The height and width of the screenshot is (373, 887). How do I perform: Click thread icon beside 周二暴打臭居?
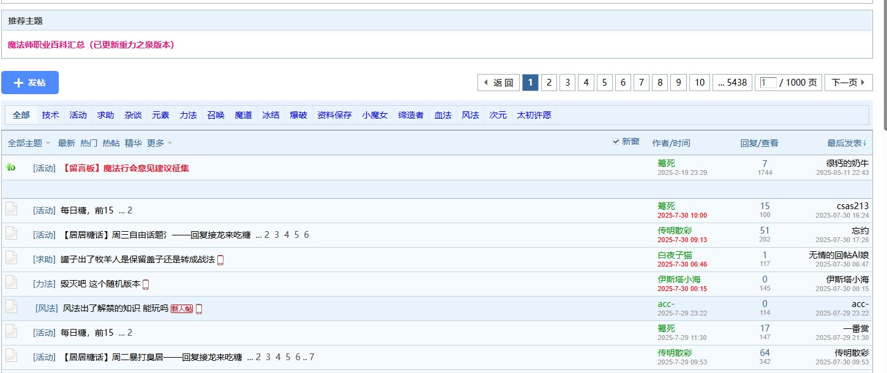pyautogui.click(x=11, y=355)
